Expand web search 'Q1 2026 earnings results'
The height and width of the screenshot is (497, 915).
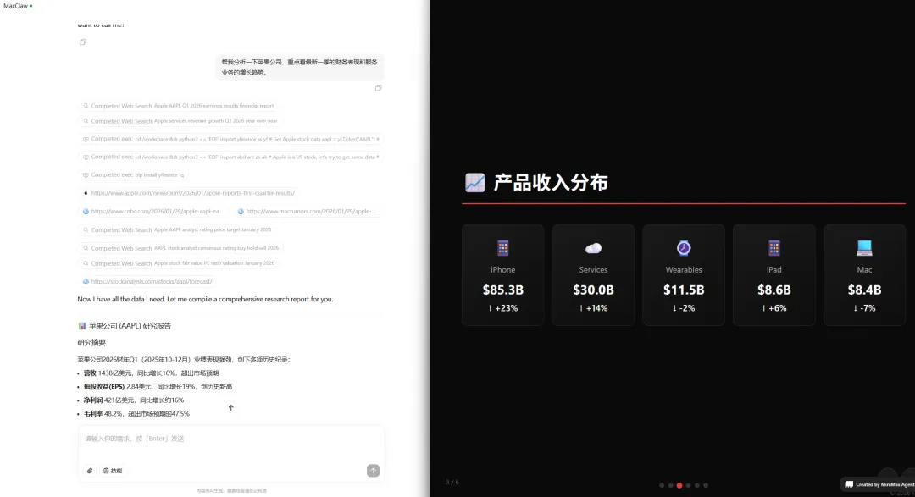coord(178,106)
